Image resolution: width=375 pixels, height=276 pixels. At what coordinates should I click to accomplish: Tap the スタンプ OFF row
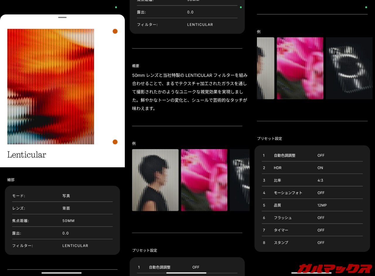point(312,243)
